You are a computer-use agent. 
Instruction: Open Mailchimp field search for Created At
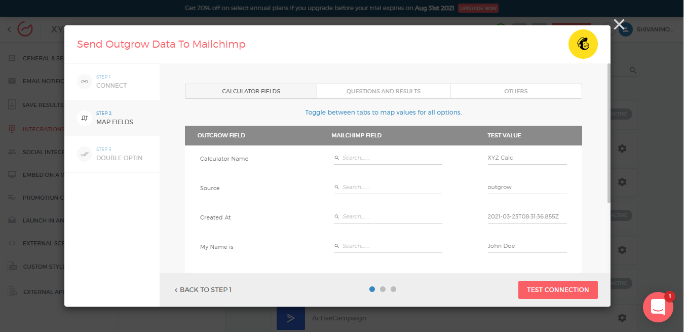388,217
